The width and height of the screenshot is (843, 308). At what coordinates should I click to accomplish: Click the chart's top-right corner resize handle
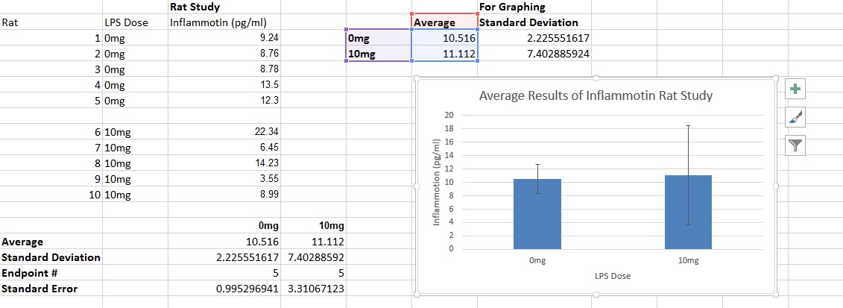point(776,77)
